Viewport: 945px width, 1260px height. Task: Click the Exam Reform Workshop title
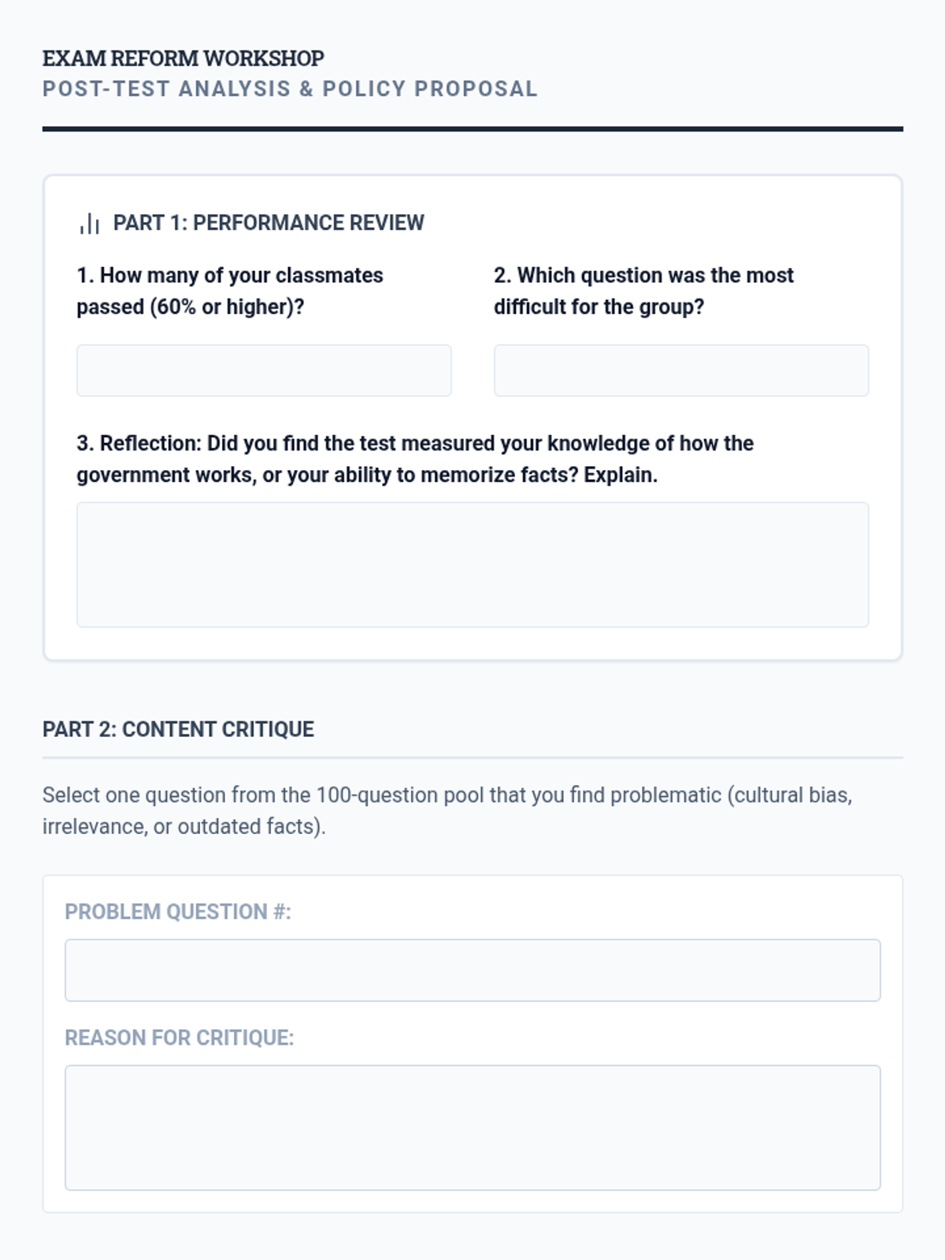click(x=183, y=58)
